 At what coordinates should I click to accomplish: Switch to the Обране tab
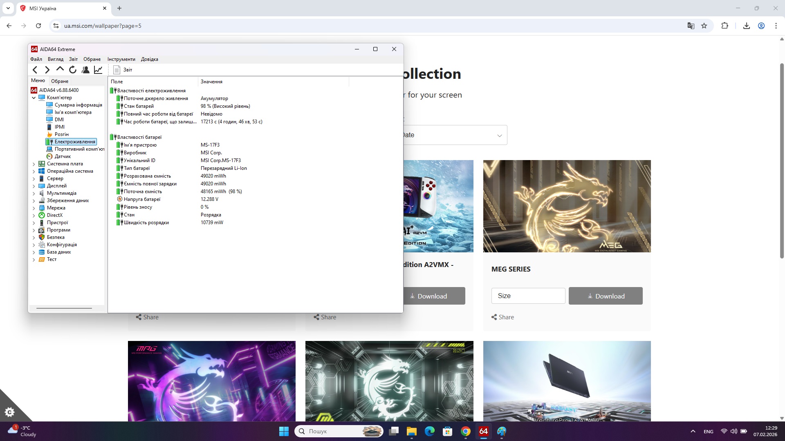coord(60,81)
